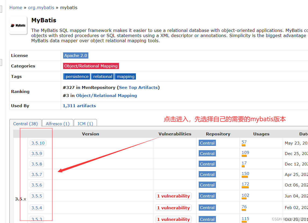The width and height of the screenshot is (308, 223).
Task: Open usages count 150 link
Action: coord(245,174)
